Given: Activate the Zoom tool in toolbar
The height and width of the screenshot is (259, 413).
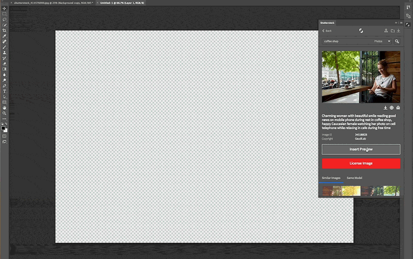Looking at the screenshot, I should pos(4,113).
